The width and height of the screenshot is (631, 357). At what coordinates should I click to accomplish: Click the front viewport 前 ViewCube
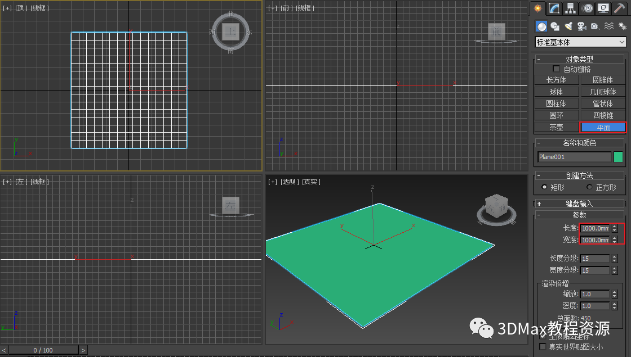(x=496, y=31)
